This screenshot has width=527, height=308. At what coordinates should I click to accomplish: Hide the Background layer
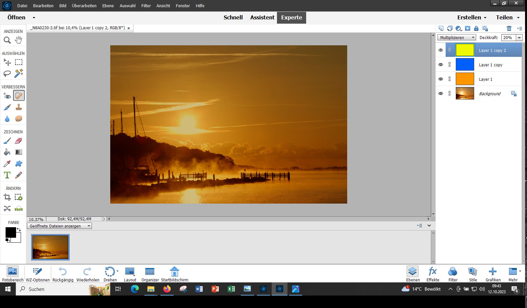tap(441, 94)
